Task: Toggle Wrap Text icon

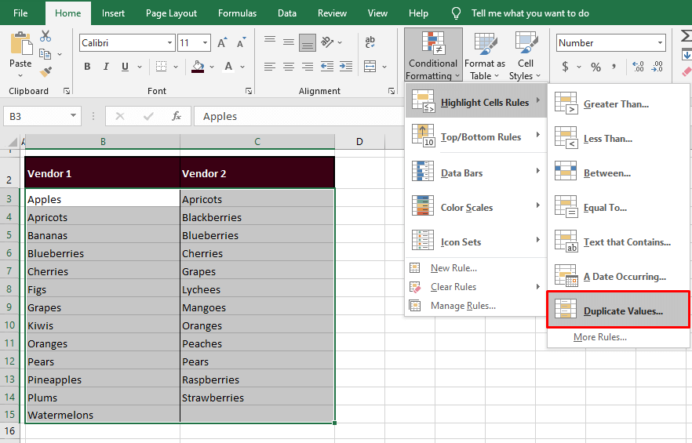Action: [x=370, y=42]
